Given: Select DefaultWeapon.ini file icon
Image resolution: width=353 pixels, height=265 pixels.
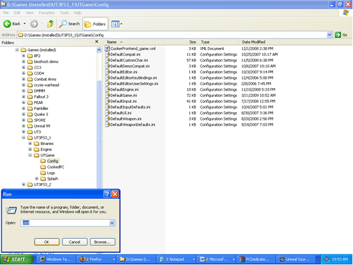Looking at the screenshot, I should click(x=107, y=119).
